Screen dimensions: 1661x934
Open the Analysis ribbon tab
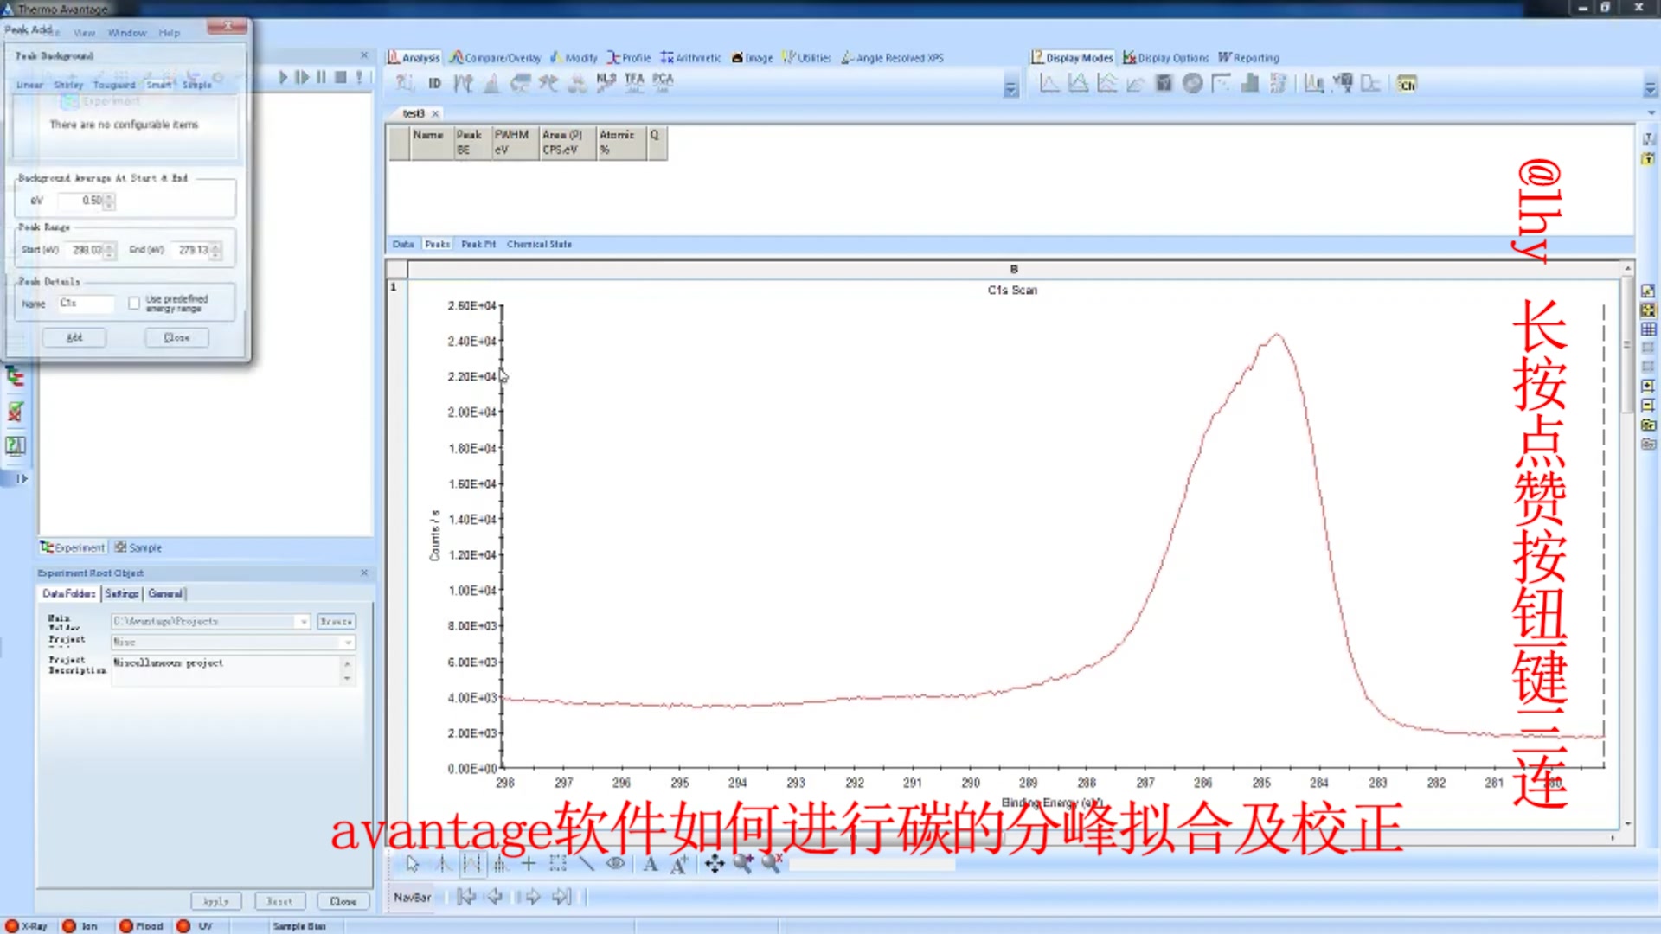tap(414, 58)
